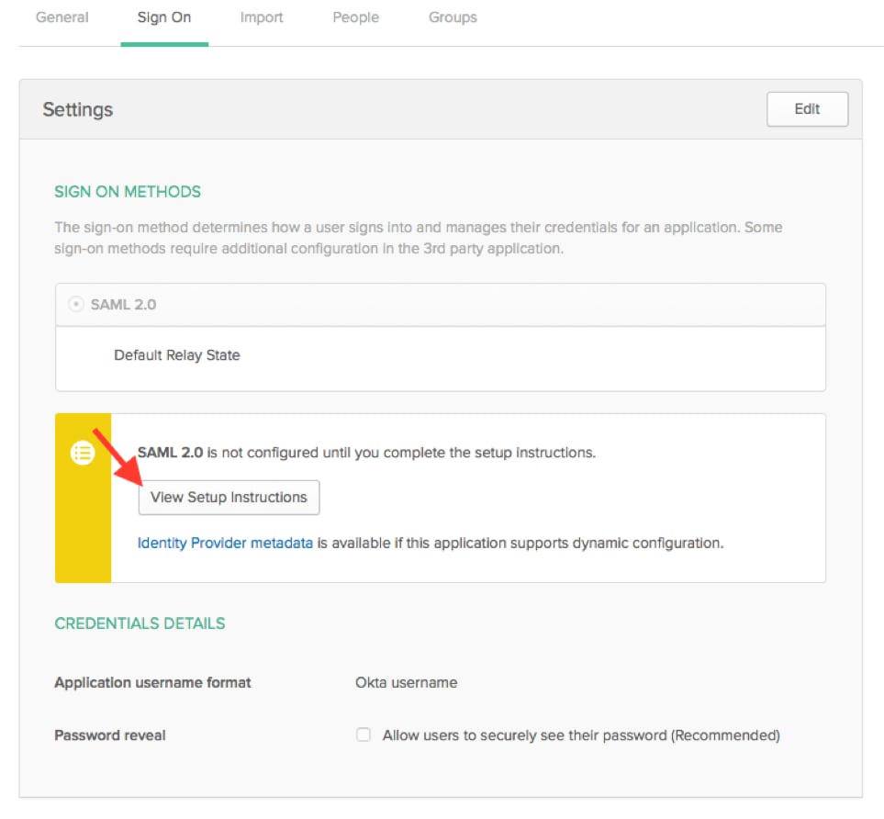Click the Edit button in Settings

(x=807, y=109)
